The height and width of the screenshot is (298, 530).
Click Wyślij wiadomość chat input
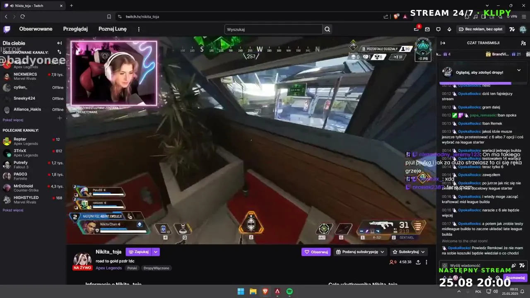pos(476,265)
